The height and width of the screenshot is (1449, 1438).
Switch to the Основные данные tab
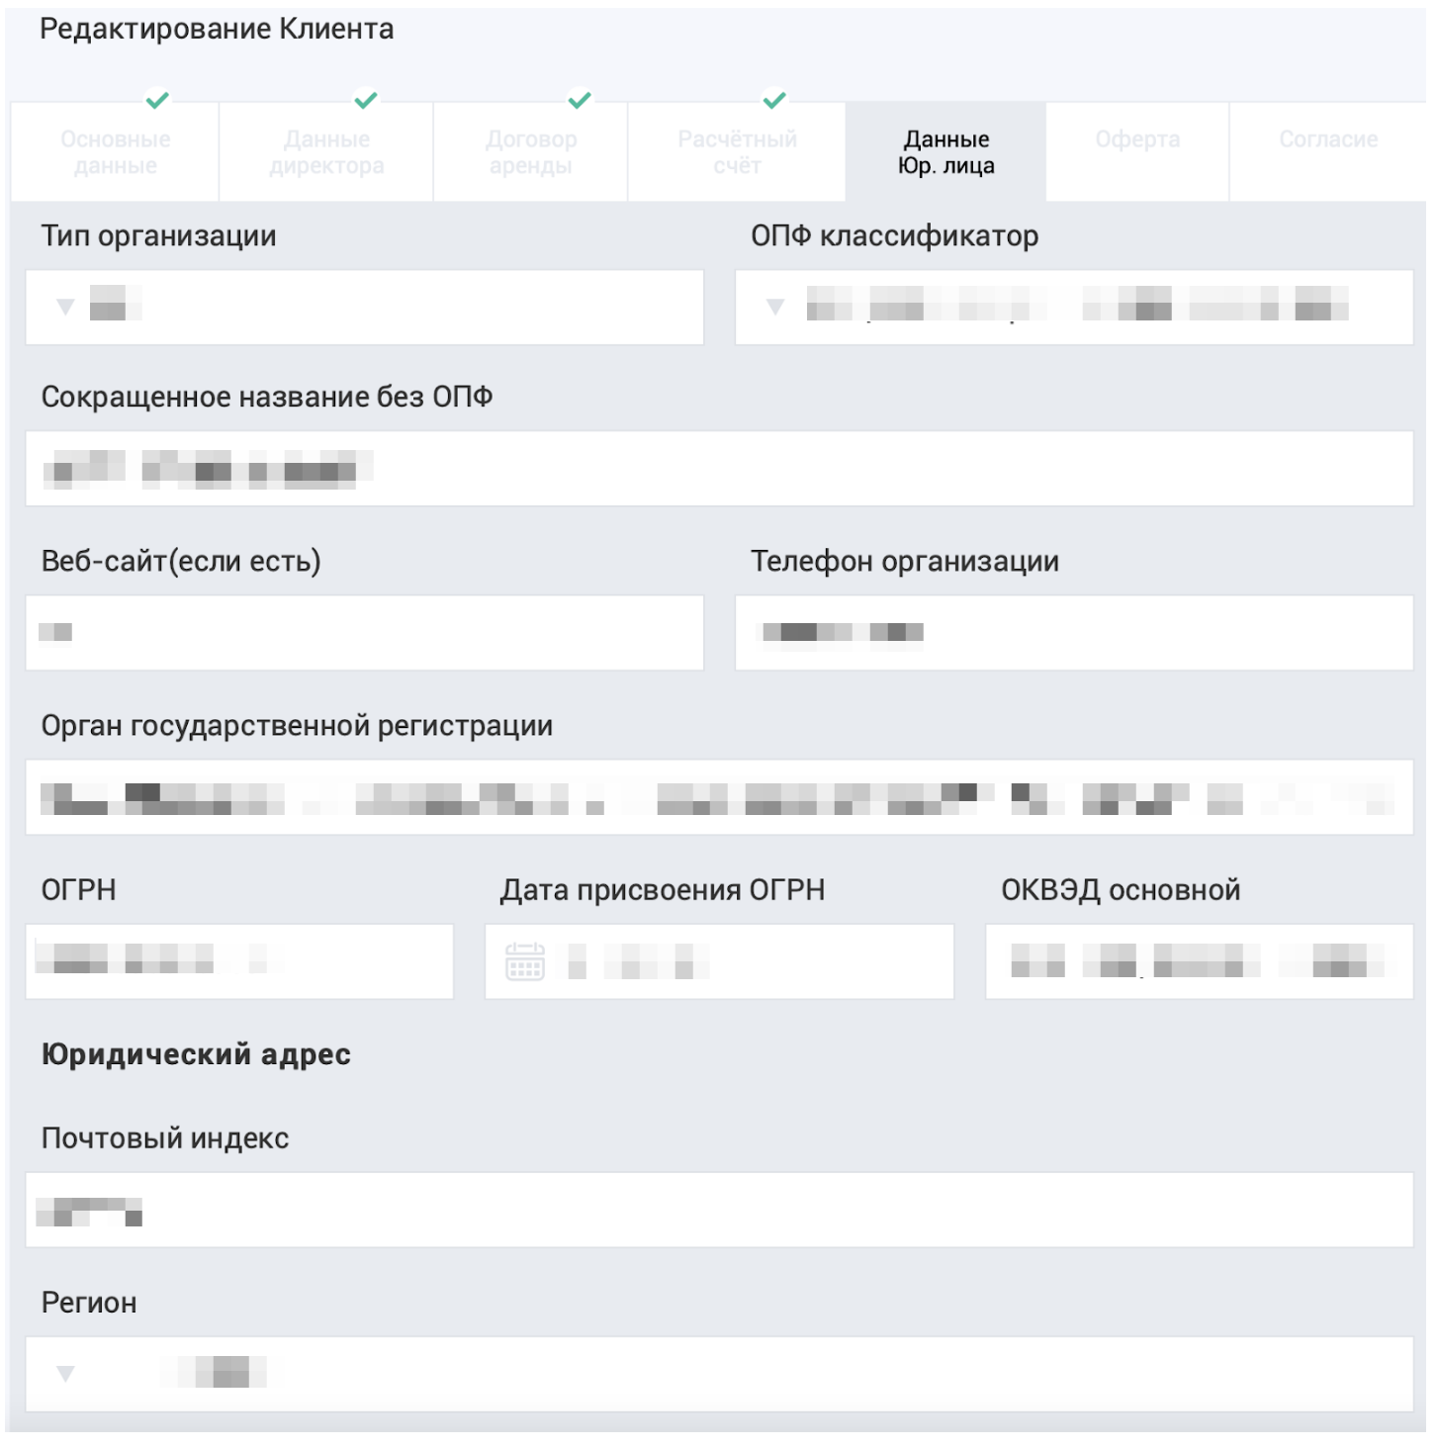pyautogui.click(x=116, y=153)
